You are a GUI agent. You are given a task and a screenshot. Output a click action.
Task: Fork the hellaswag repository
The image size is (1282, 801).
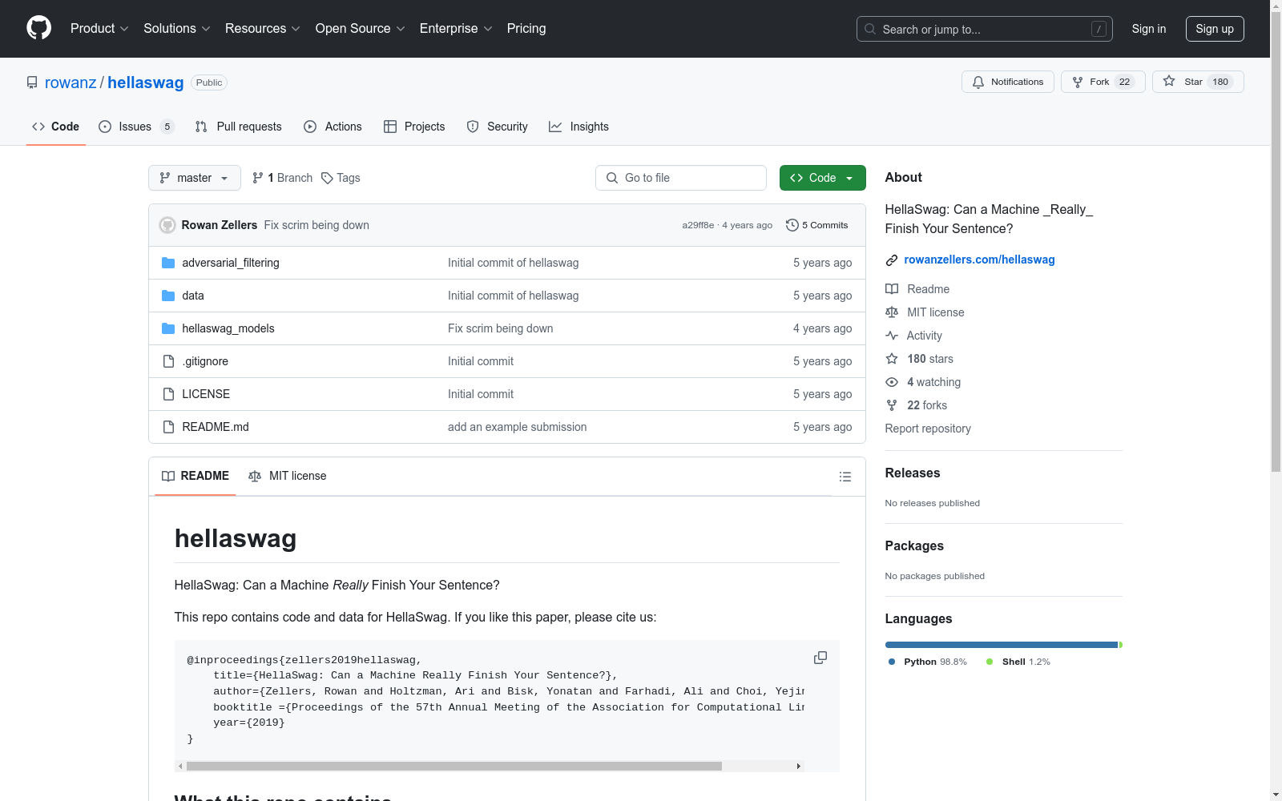pyautogui.click(x=1103, y=82)
